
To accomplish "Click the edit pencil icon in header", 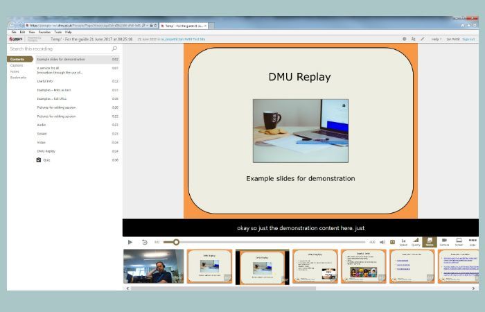I will [x=423, y=39].
